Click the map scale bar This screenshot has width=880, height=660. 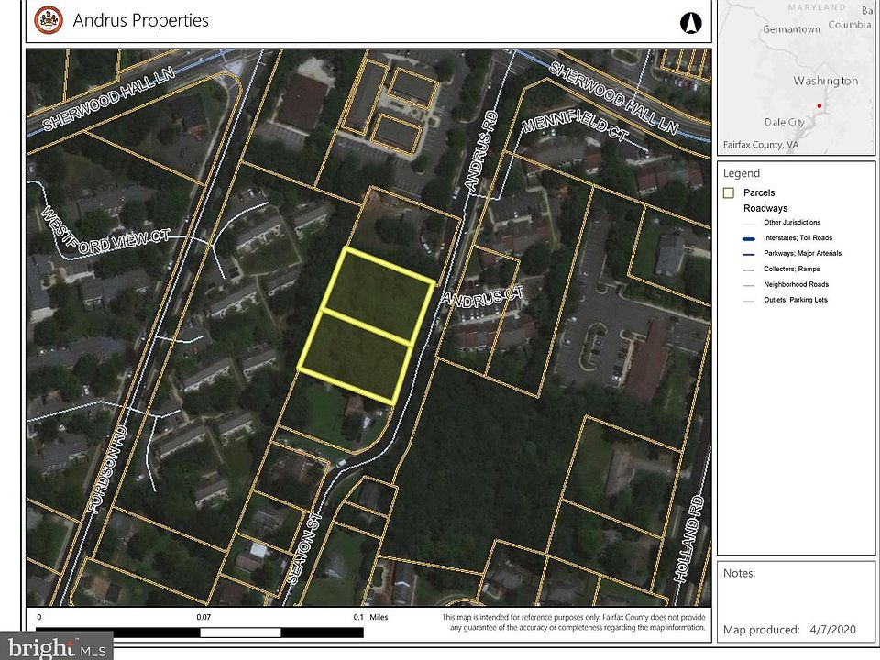click(x=200, y=632)
